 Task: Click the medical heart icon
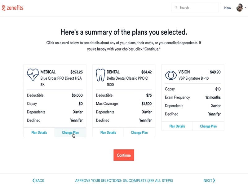[x=33, y=75]
